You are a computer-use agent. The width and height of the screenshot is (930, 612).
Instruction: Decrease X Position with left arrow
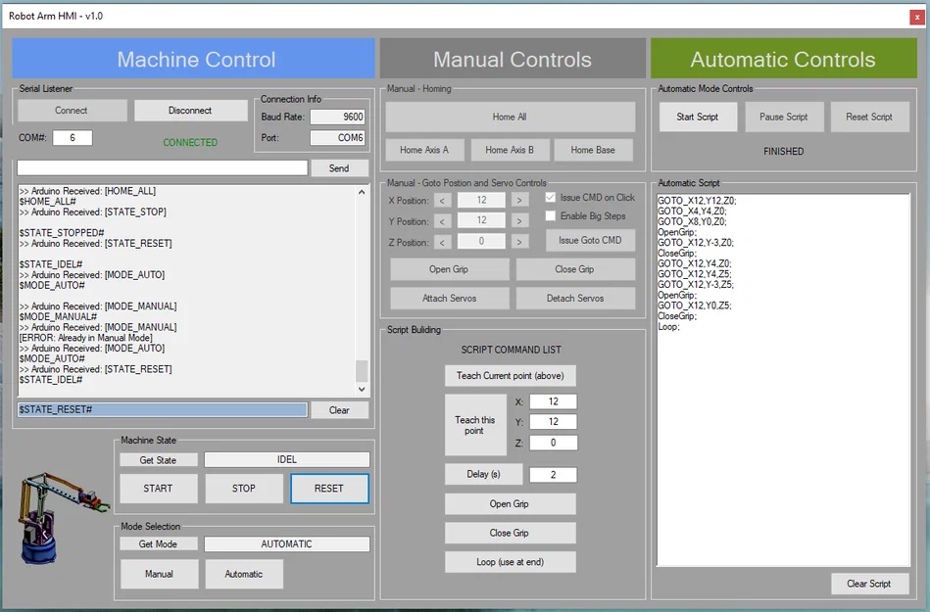(442, 201)
